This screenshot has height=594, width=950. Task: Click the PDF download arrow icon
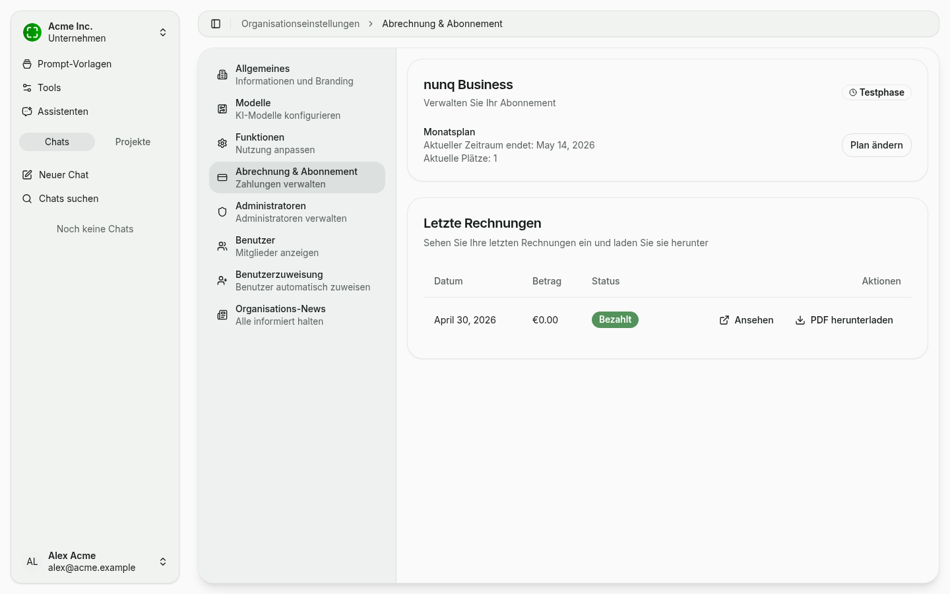[800, 320]
